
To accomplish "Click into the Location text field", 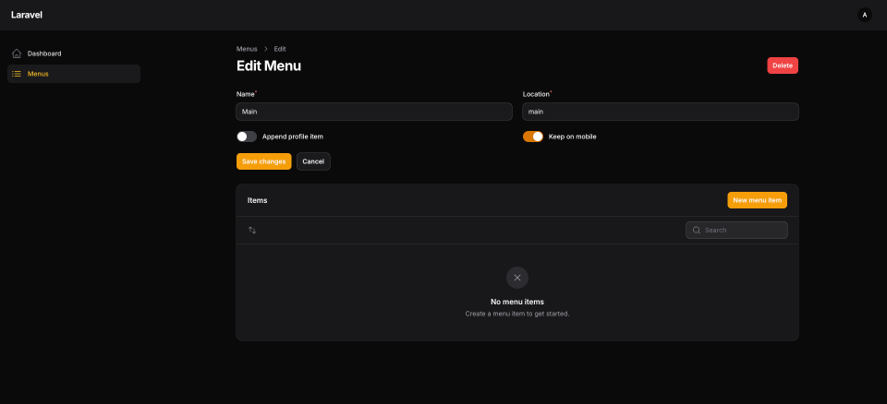I will coord(660,112).
